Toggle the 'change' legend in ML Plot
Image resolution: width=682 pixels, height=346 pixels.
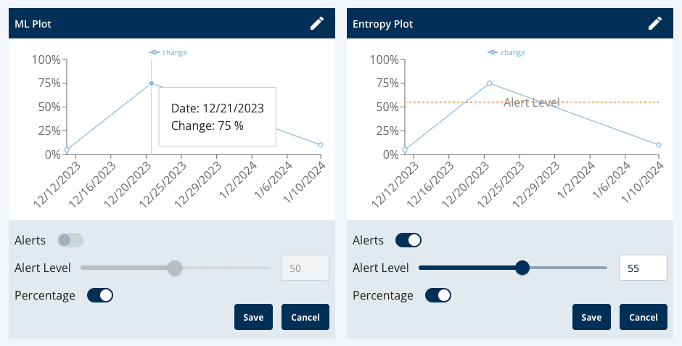(x=168, y=53)
